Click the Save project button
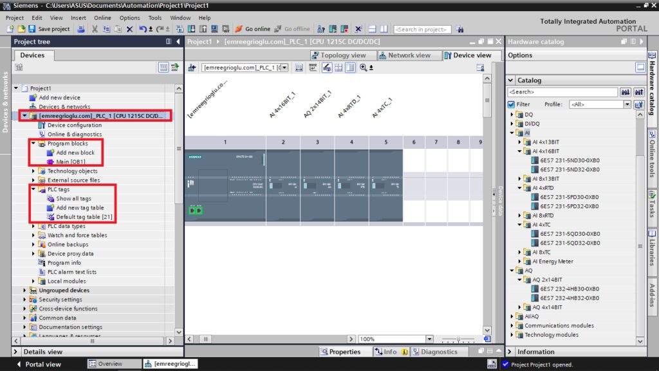This screenshot has height=371, width=659. 49,29
